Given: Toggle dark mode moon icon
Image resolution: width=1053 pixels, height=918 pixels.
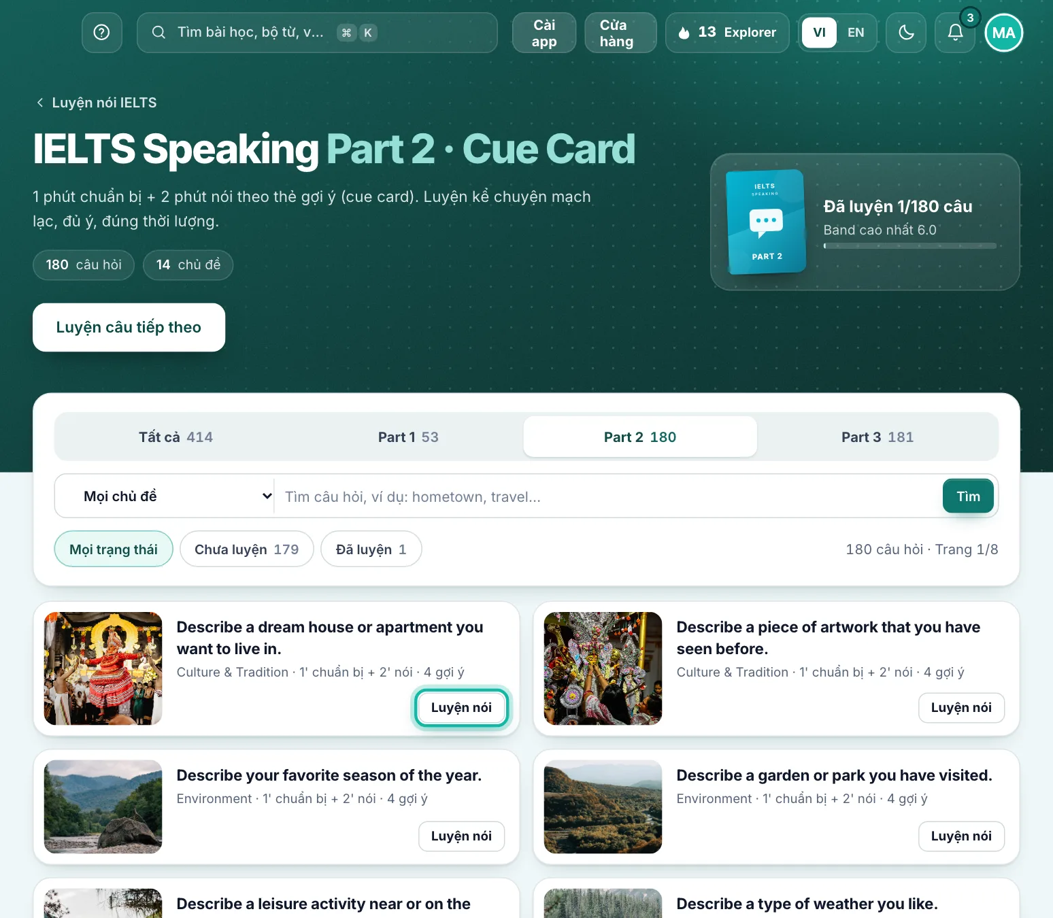Looking at the screenshot, I should click(906, 33).
